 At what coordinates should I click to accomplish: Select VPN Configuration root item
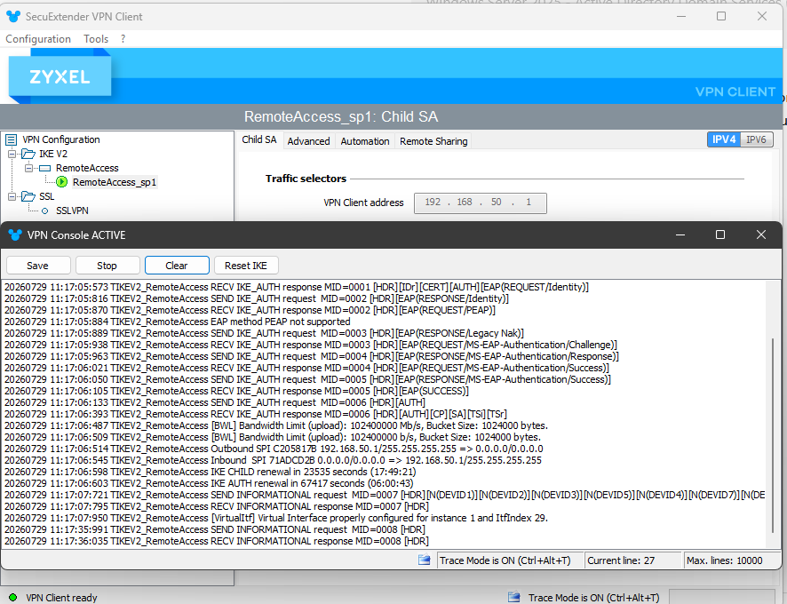pyautogui.click(x=61, y=139)
